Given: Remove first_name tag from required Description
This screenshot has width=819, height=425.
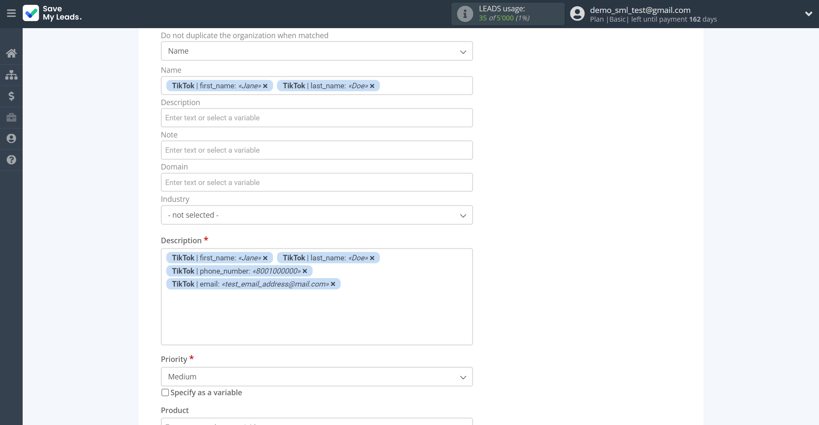Looking at the screenshot, I should tap(265, 258).
